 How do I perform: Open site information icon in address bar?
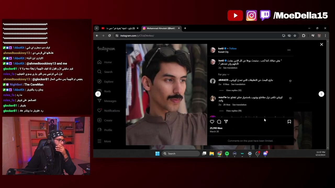(117, 36)
